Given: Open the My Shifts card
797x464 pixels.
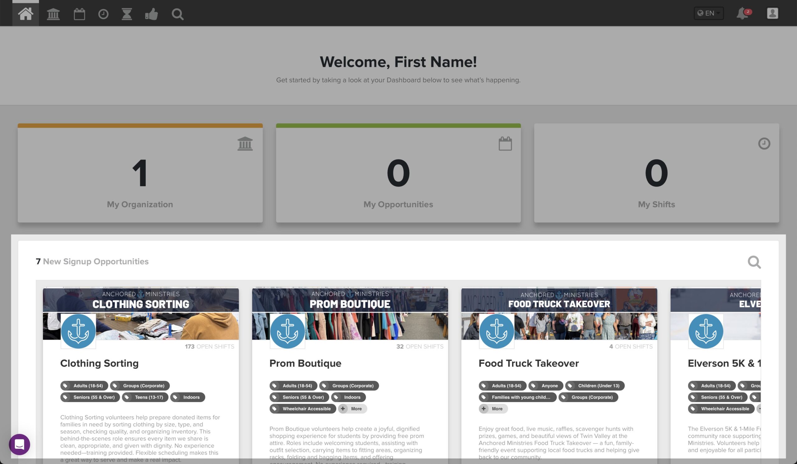Looking at the screenshot, I should point(656,173).
